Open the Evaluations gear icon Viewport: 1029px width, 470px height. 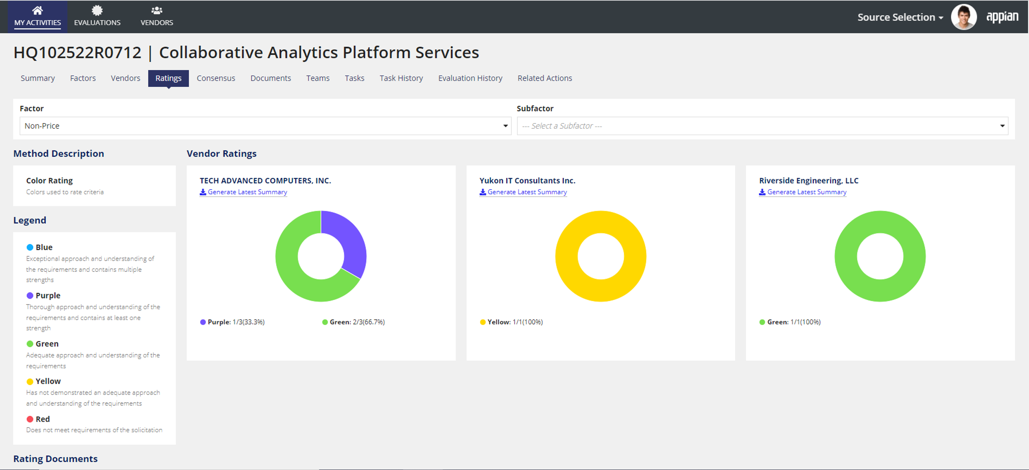[x=97, y=10]
